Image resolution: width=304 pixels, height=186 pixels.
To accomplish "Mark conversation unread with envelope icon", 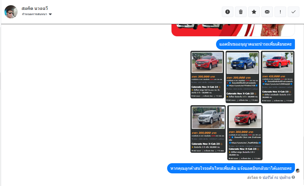I will [267, 12].
